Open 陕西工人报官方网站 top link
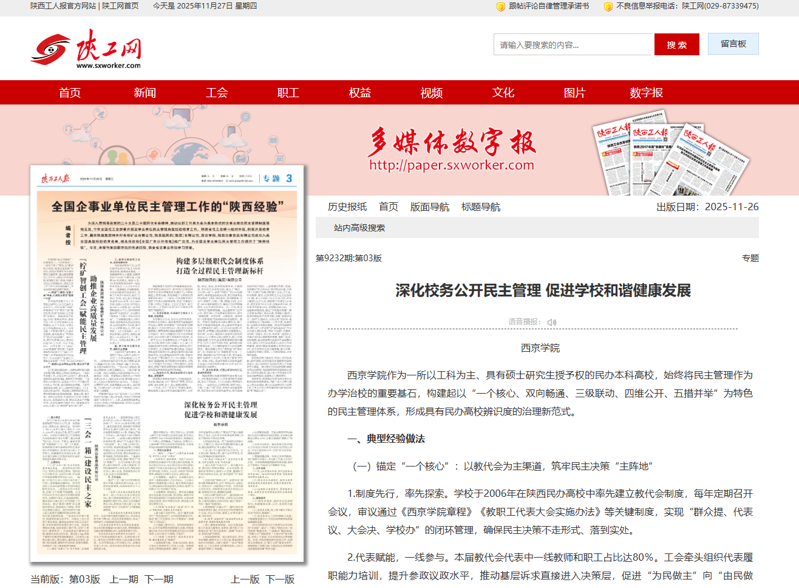The width and height of the screenshot is (799, 588). click(x=63, y=6)
